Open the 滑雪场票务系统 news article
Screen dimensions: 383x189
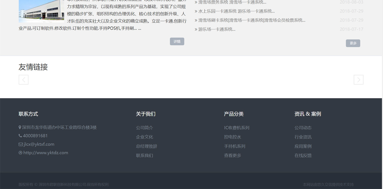pyautogui.click(x=232, y=2)
